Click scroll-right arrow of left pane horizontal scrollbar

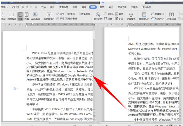(91, 123)
